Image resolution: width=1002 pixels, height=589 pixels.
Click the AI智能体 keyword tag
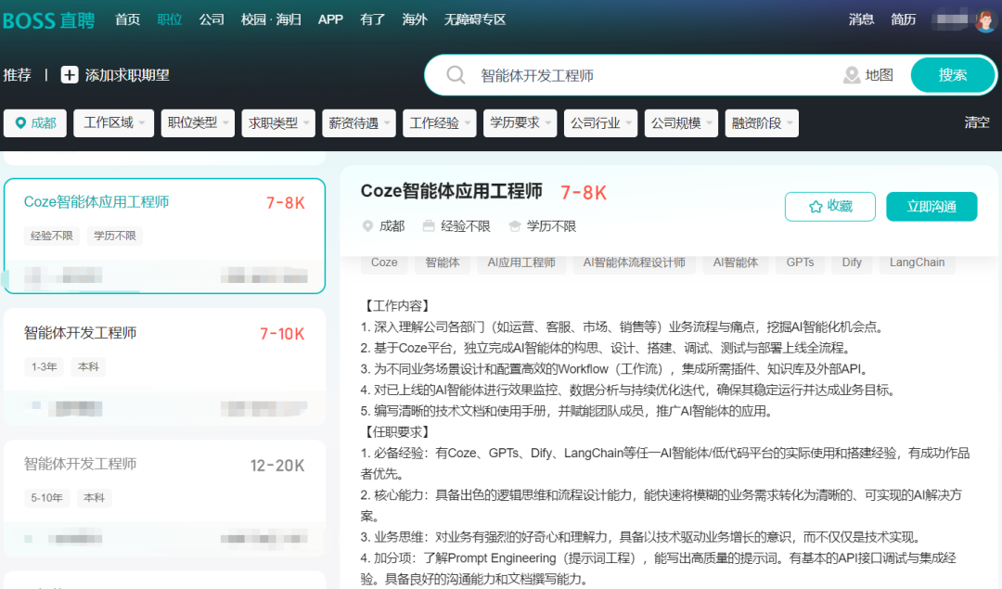click(x=736, y=262)
